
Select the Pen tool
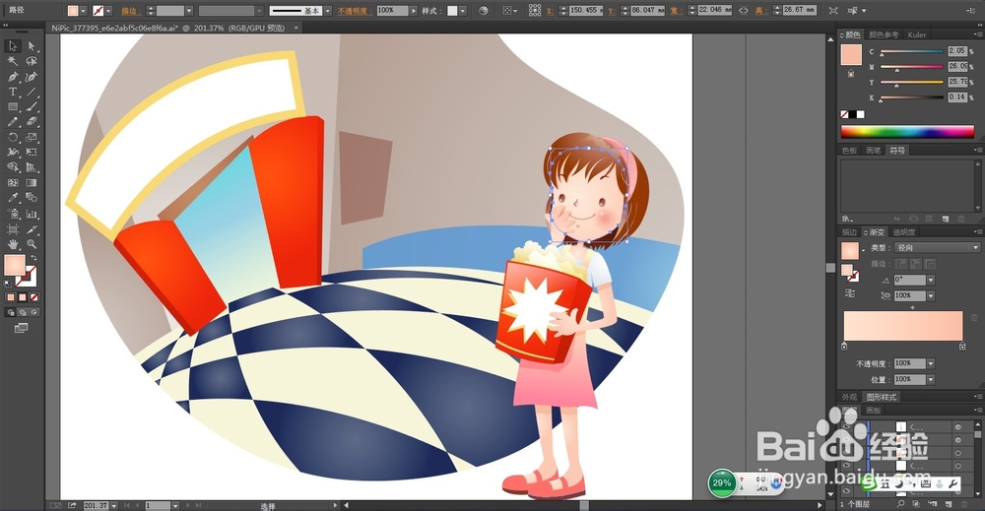click(x=13, y=77)
